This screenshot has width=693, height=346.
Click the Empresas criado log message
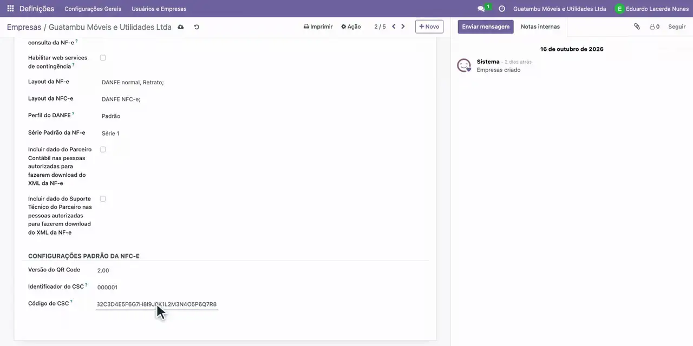[499, 70]
